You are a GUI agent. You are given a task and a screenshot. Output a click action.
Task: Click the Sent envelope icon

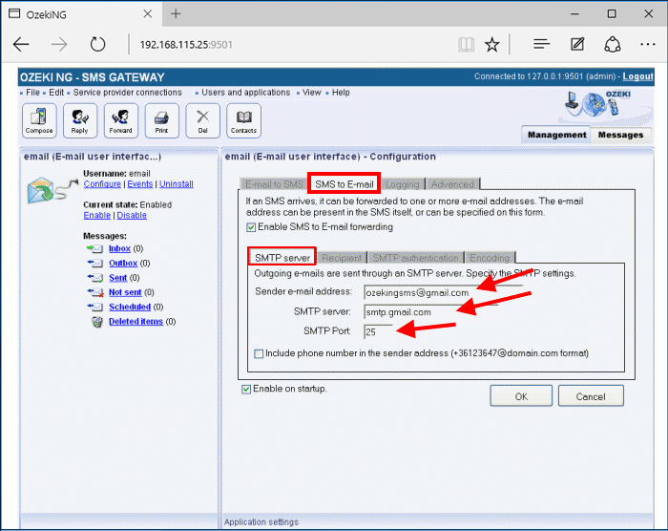(x=95, y=278)
